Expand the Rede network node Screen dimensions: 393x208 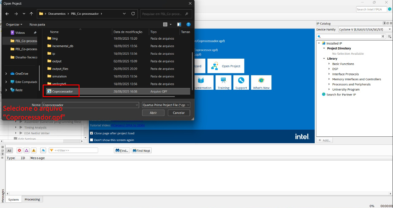[6, 90]
